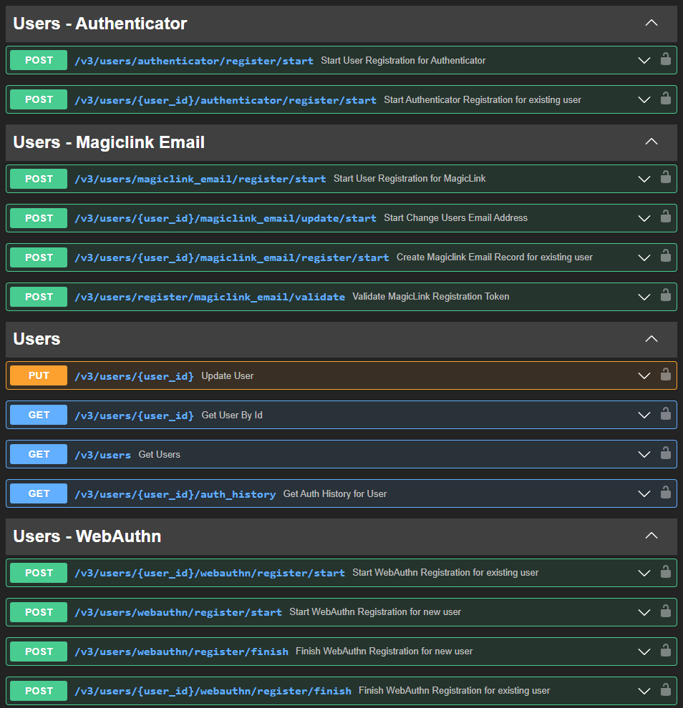Collapse the plain Users section chevron
Viewport: 683px width, 708px height.
(x=651, y=339)
